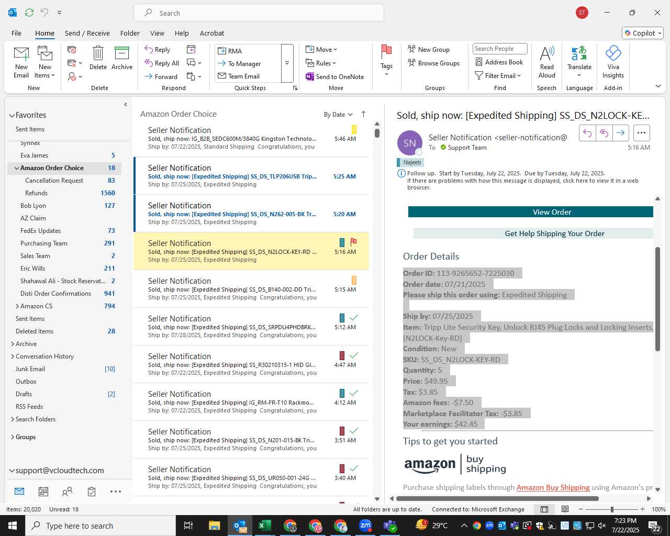Click Forward in the Respond group

click(161, 76)
